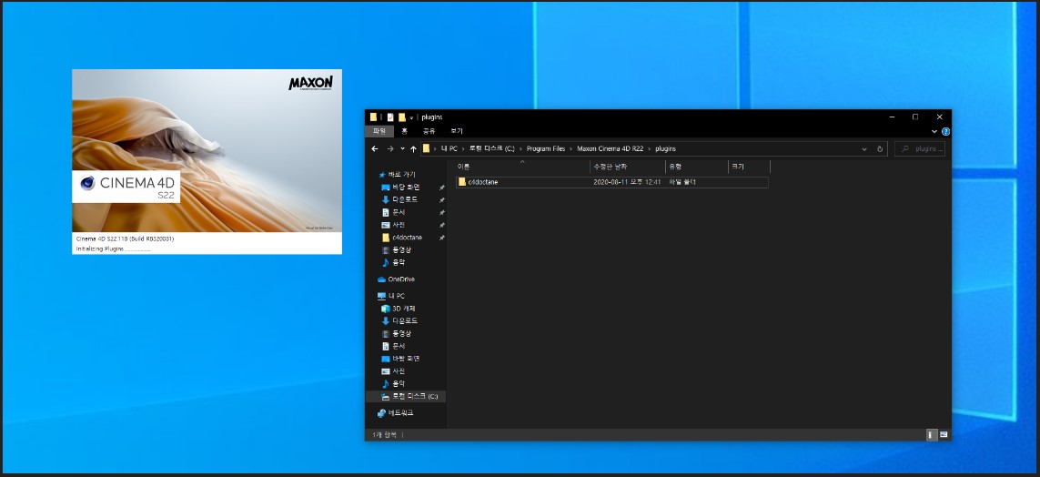Switch to details view icon in status bar
Screen dimensions: 1040x477
tap(931, 434)
